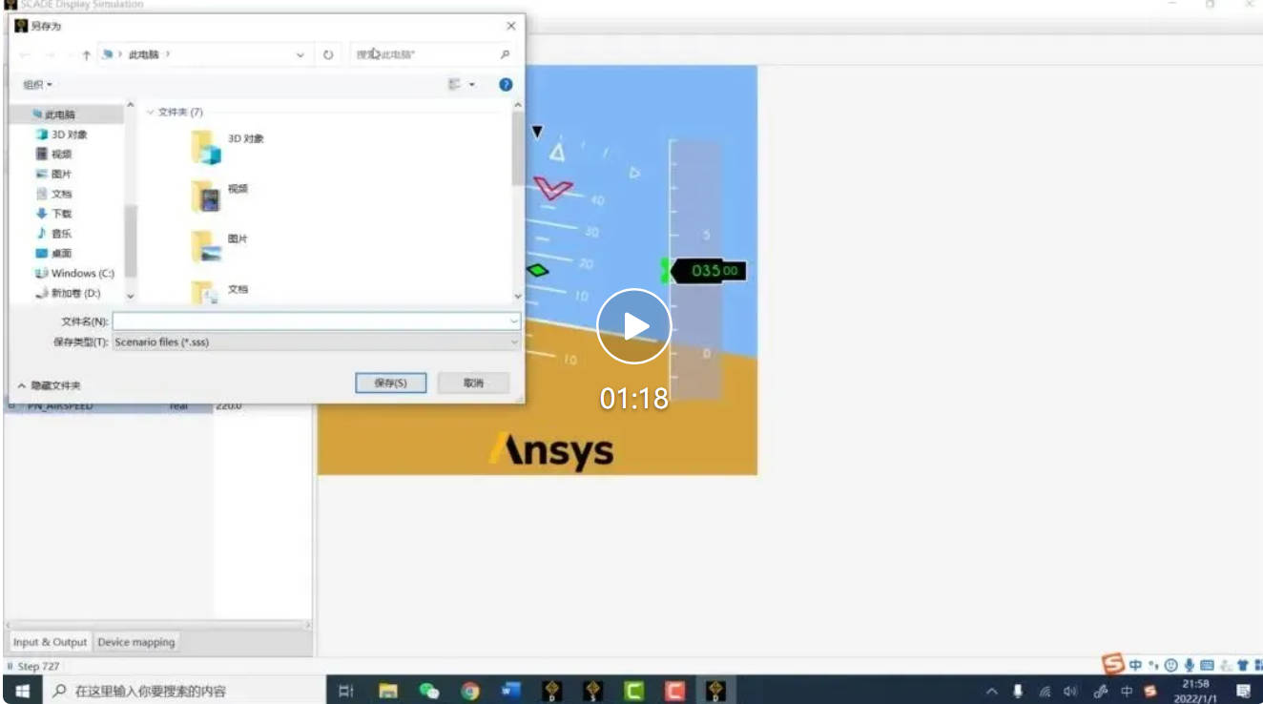
Task: Toggle 隐藏文件夹 hide folders expander
Action: (49, 385)
